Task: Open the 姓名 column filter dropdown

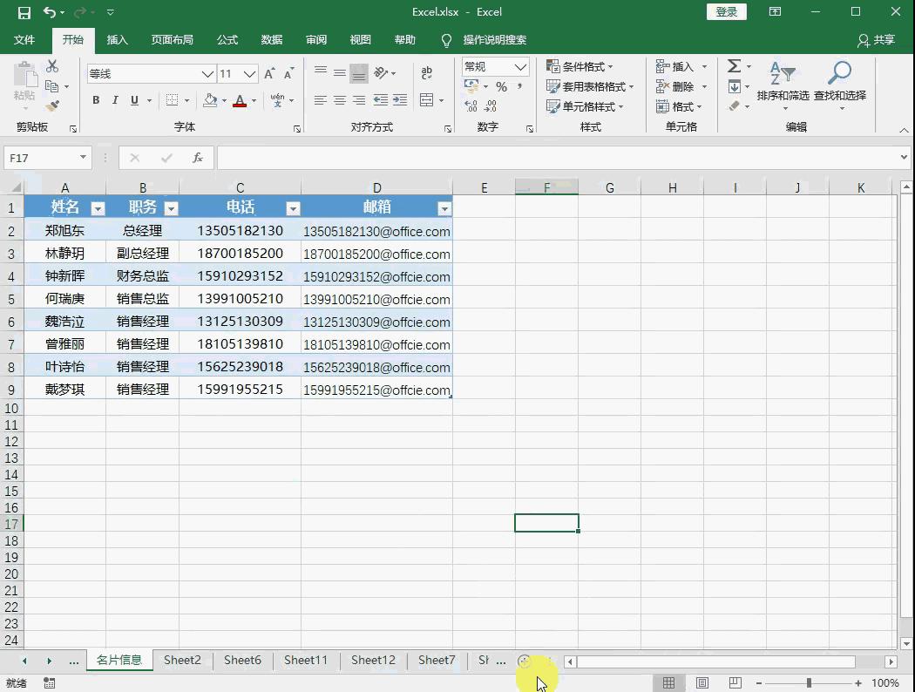Action: [x=97, y=207]
